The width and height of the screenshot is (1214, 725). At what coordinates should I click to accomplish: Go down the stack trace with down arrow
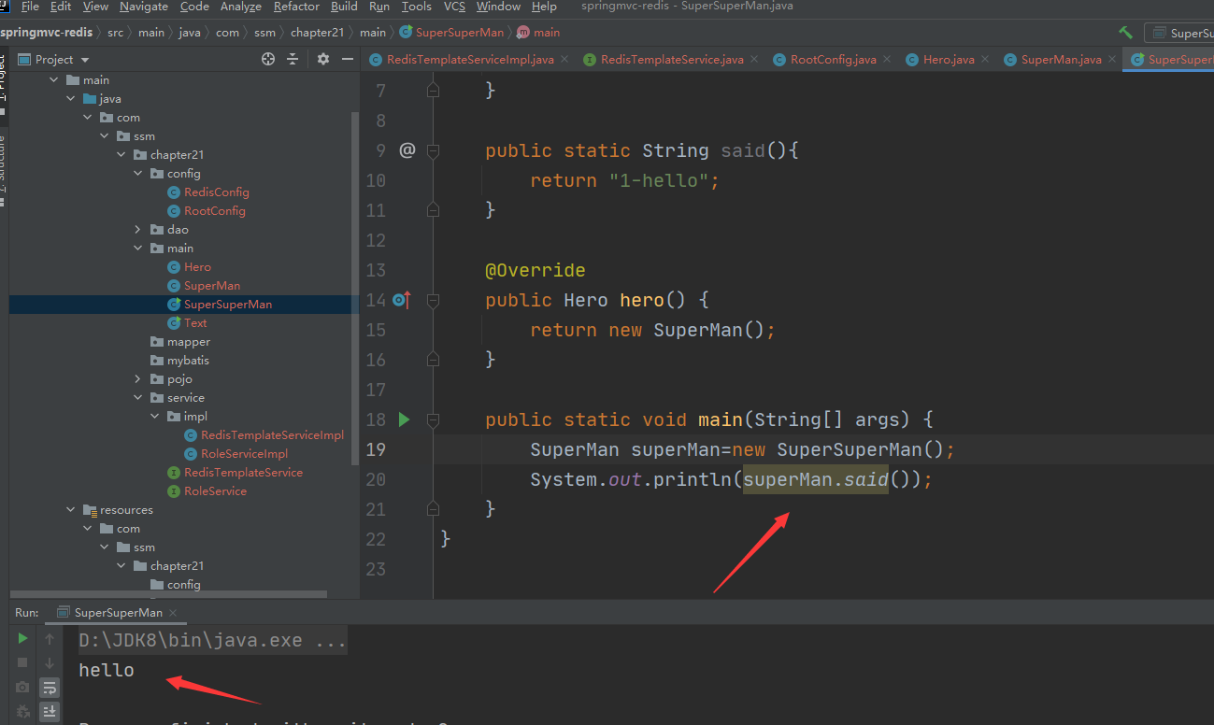tap(49, 662)
